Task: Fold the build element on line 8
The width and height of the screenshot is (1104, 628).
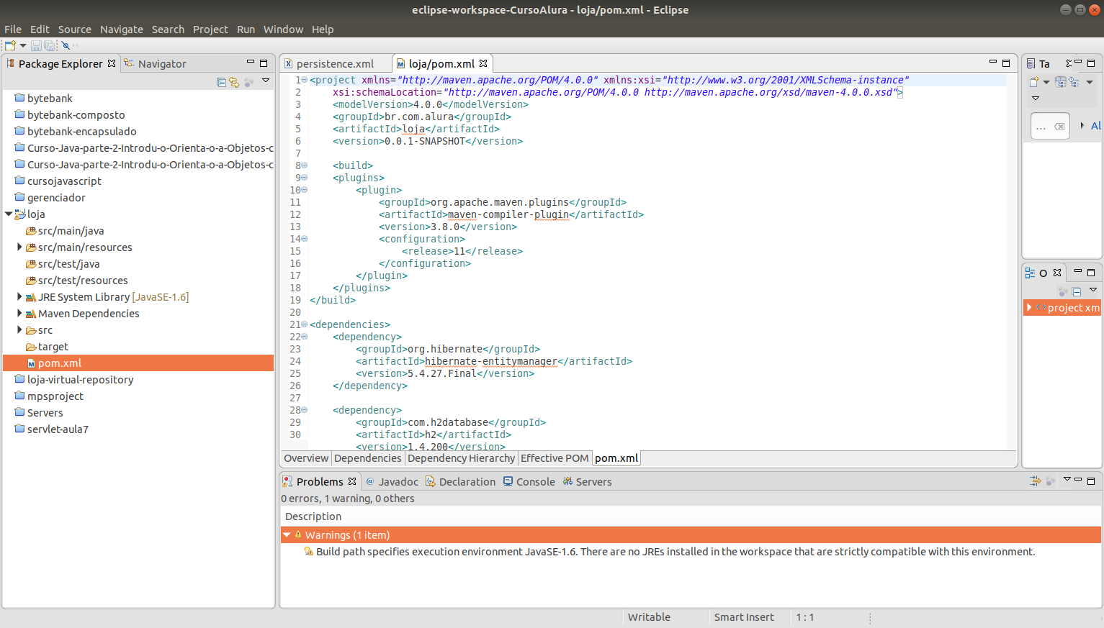Action: pos(305,165)
